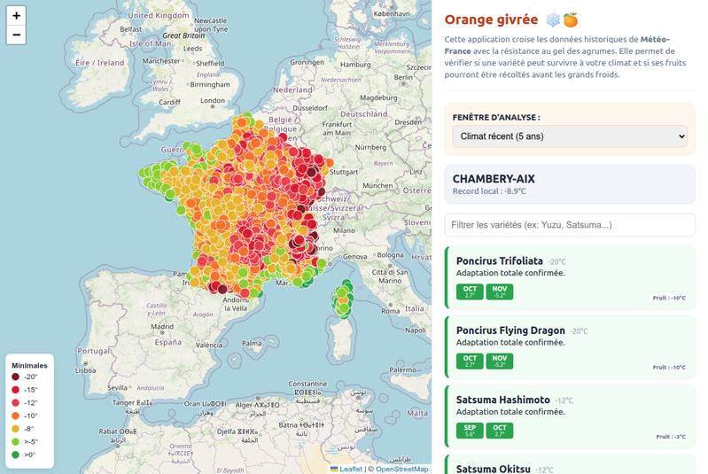Click the snowflake emoji in title
Viewport: 708px width, 474px height.
coord(553,19)
